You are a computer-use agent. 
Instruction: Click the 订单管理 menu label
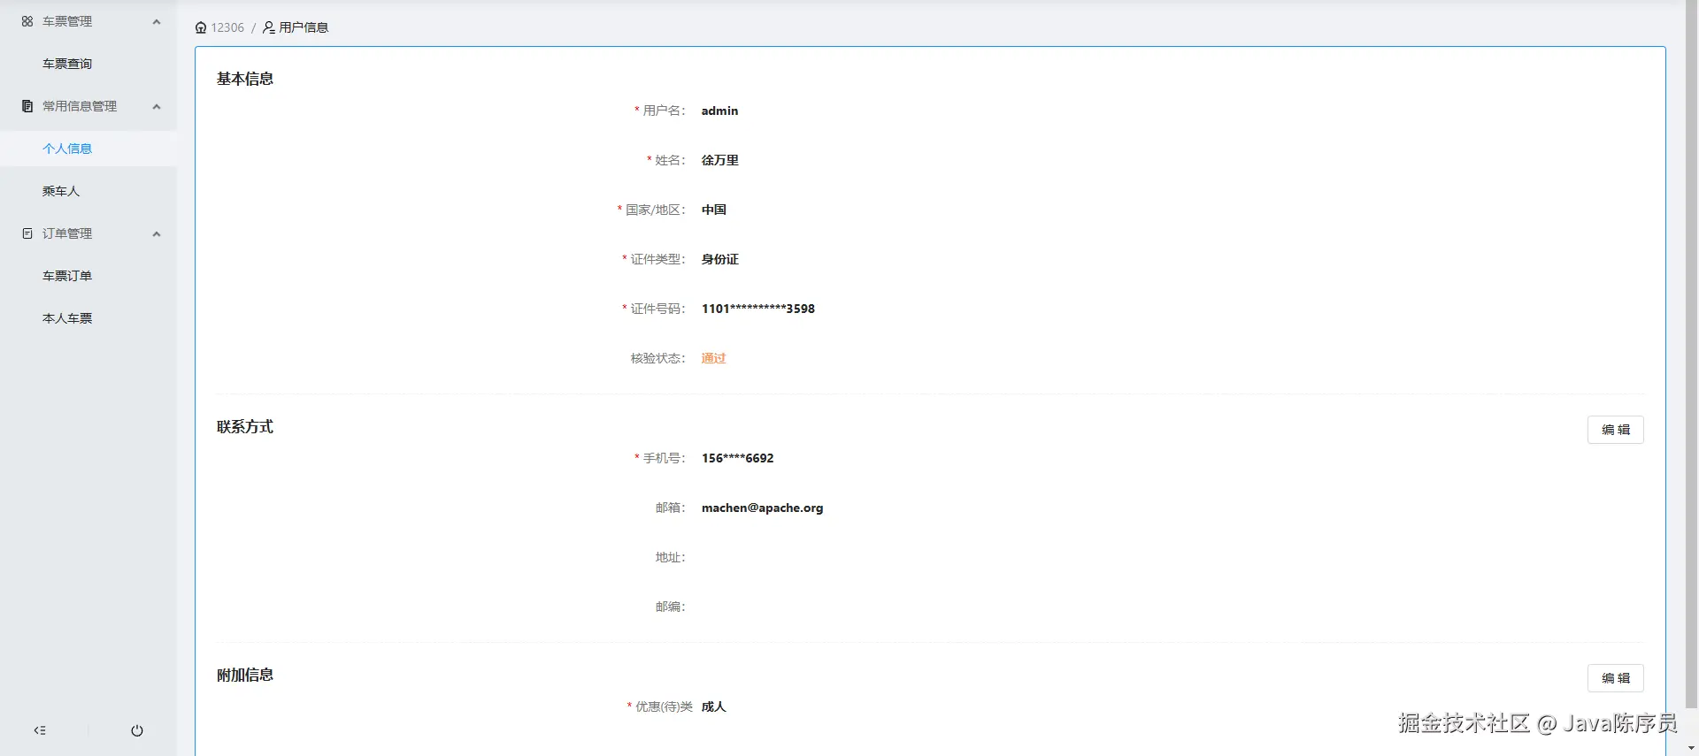click(x=67, y=233)
